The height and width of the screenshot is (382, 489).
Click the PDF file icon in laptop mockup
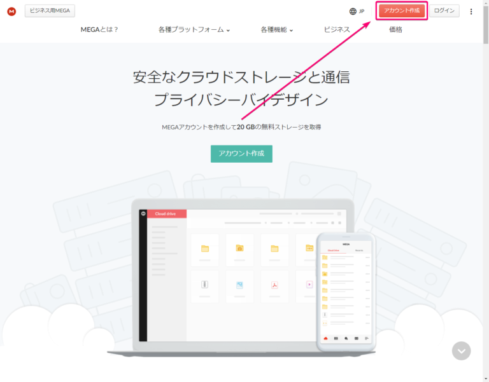pyautogui.click(x=274, y=285)
